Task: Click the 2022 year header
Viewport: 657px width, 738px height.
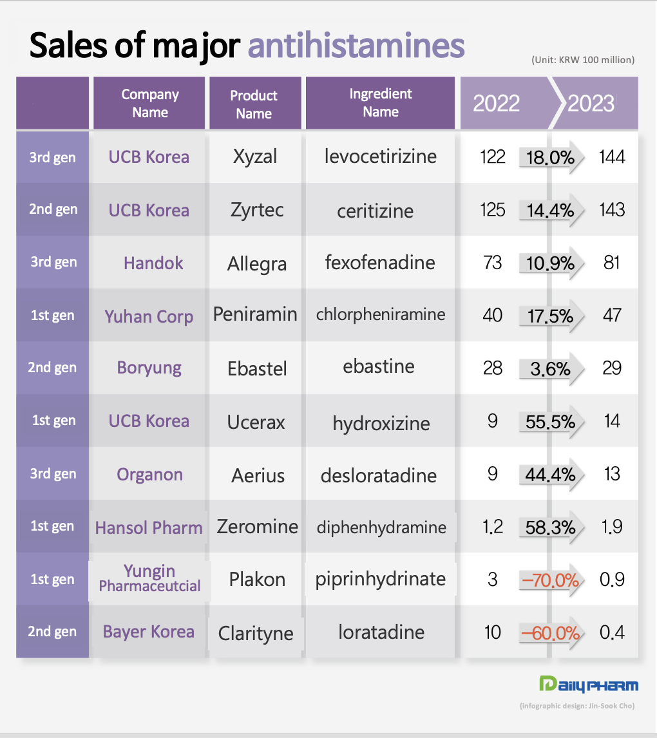Action: pos(497,103)
